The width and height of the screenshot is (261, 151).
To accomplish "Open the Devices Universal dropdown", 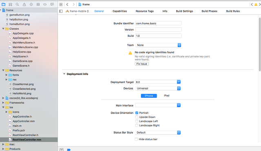I will click(158, 89).
